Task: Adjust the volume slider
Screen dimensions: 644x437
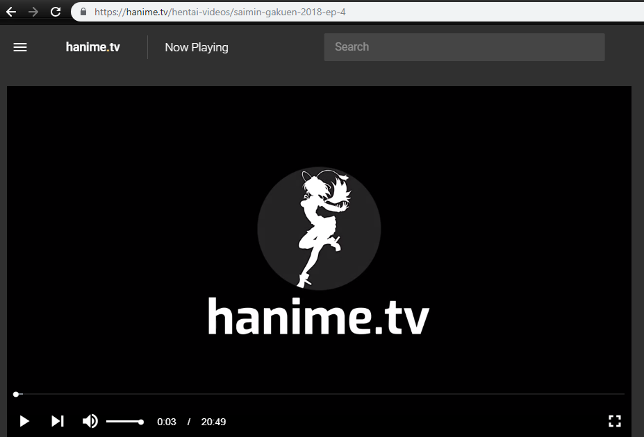Action: [x=125, y=422]
